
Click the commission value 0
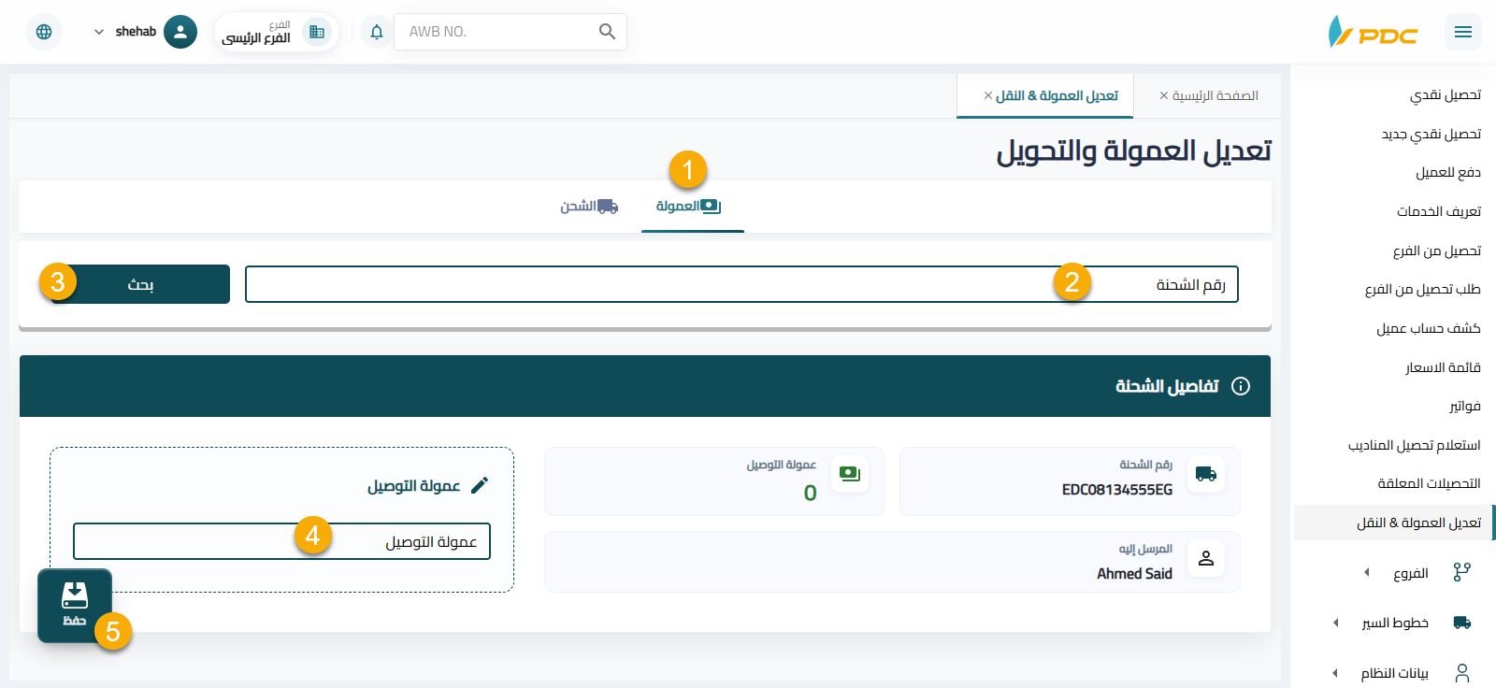(x=810, y=493)
